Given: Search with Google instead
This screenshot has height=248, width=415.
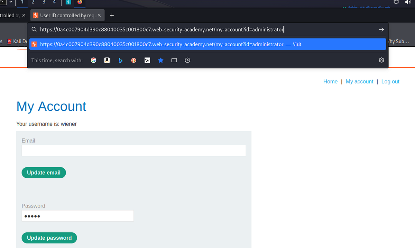Looking at the screenshot, I should click(93, 60).
